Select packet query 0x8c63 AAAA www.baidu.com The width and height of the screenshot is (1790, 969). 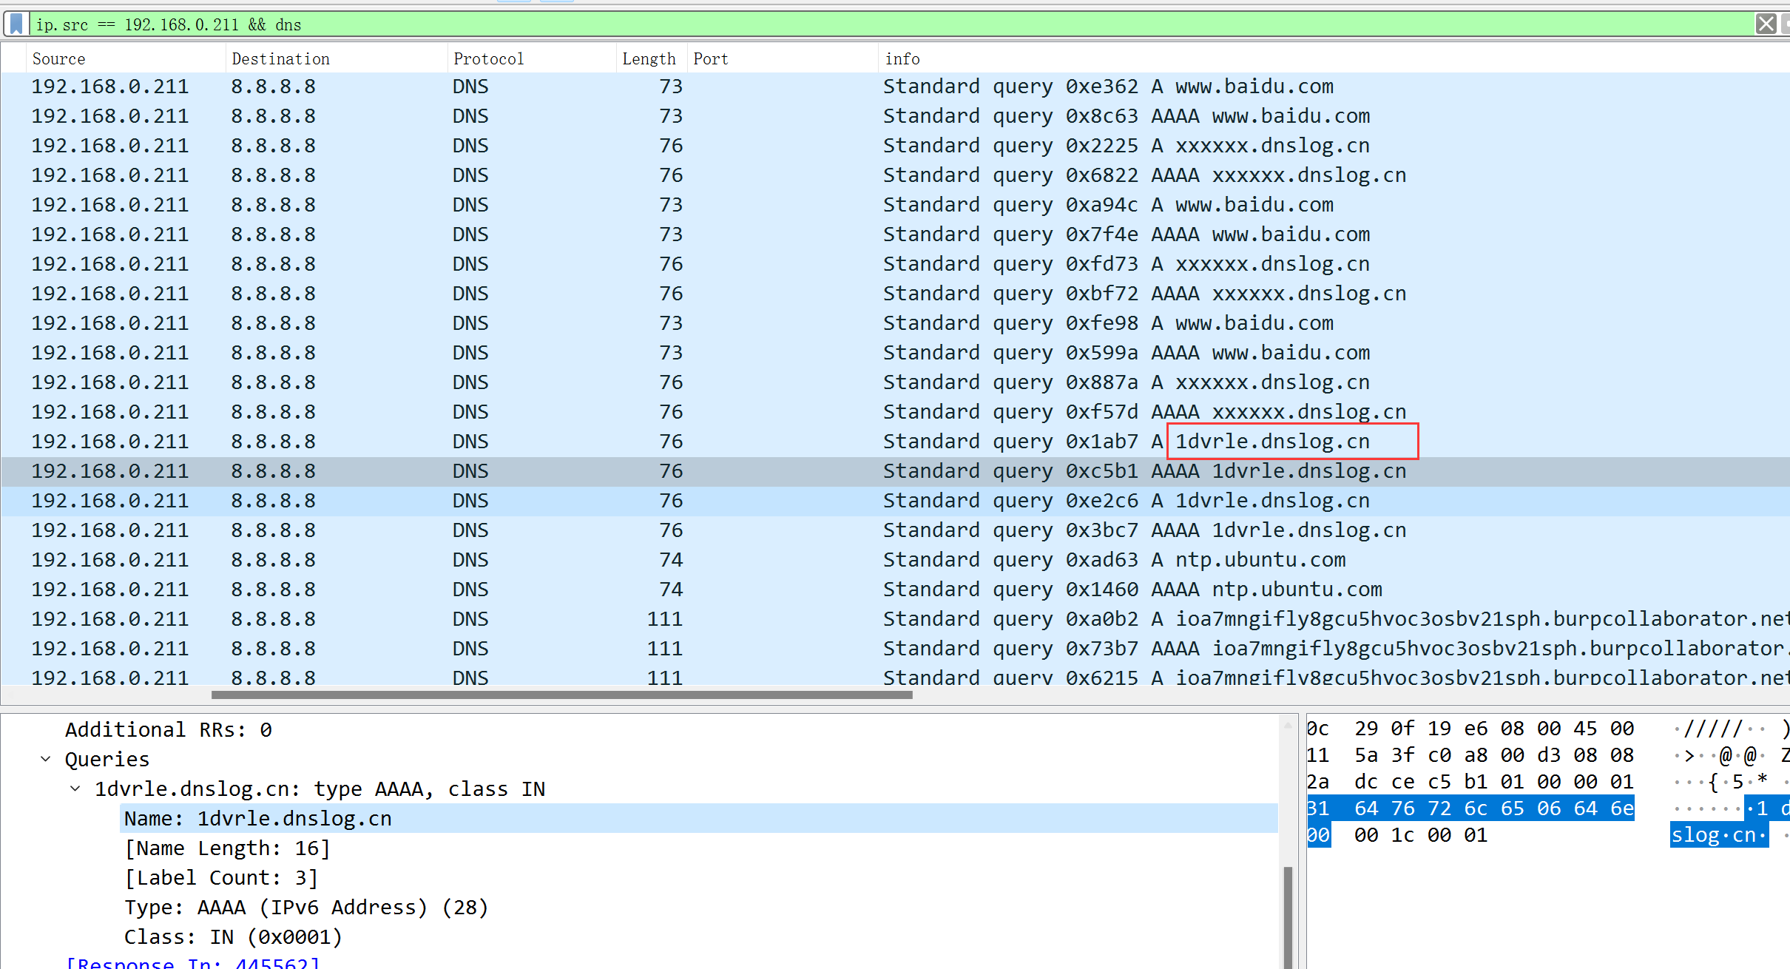click(x=895, y=116)
